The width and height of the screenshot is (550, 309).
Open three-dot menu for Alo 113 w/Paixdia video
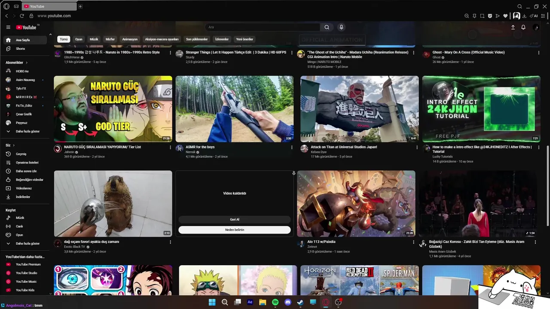pos(413,242)
